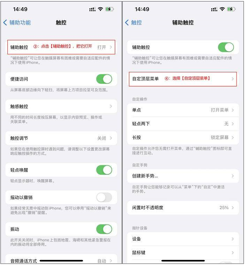Open 闲置时不透明度 set to 25%

click(183, 208)
